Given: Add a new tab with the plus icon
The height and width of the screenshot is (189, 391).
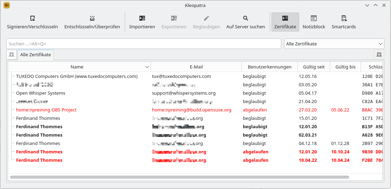Looking at the screenshot, I should point(12,54).
